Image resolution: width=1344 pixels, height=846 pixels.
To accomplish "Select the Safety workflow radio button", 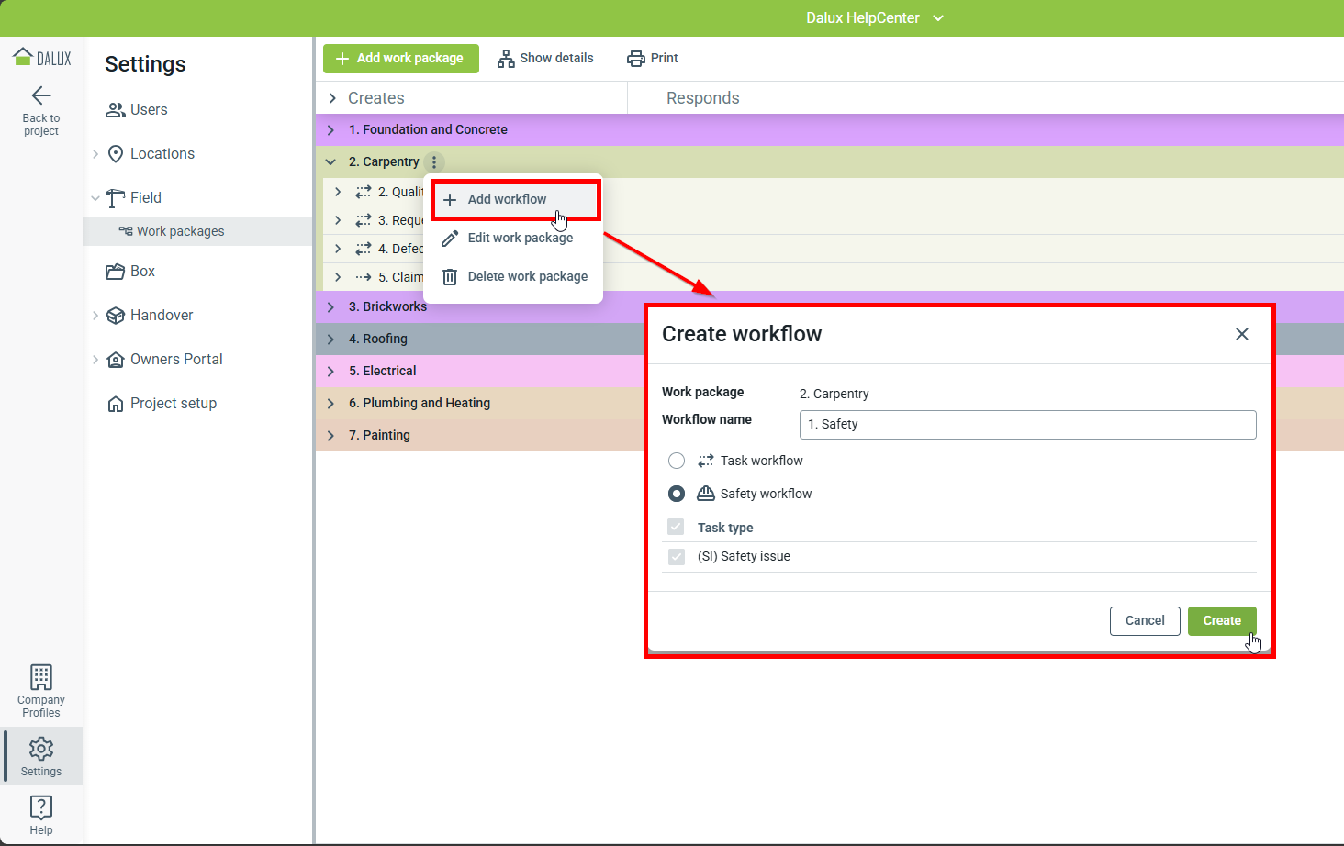I will pyautogui.click(x=677, y=494).
